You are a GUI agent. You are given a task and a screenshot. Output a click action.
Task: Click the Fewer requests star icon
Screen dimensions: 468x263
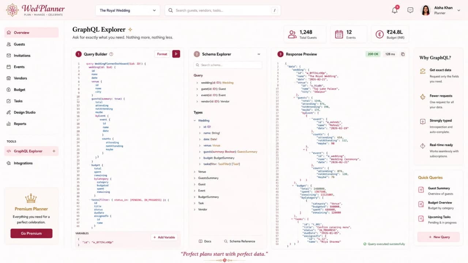tap(423, 96)
